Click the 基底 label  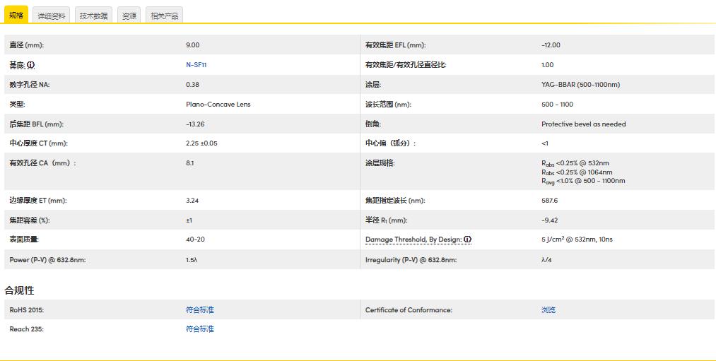click(x=18, y=65)
